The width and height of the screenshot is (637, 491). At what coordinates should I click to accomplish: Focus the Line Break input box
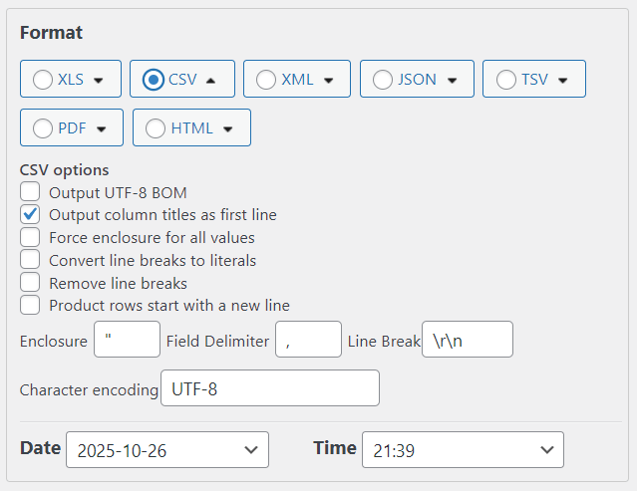click(x=468, y=340)
